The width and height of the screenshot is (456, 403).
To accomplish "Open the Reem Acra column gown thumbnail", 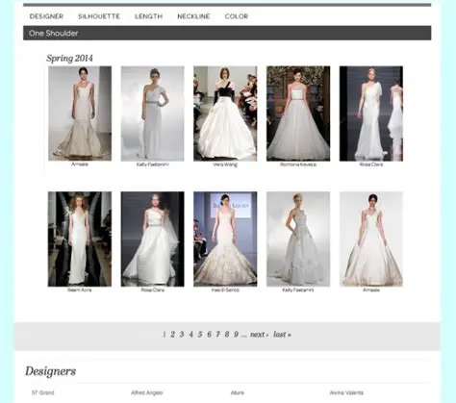I will coord(80,239).
